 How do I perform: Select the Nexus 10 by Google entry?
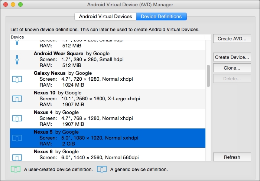pos(111,99)
